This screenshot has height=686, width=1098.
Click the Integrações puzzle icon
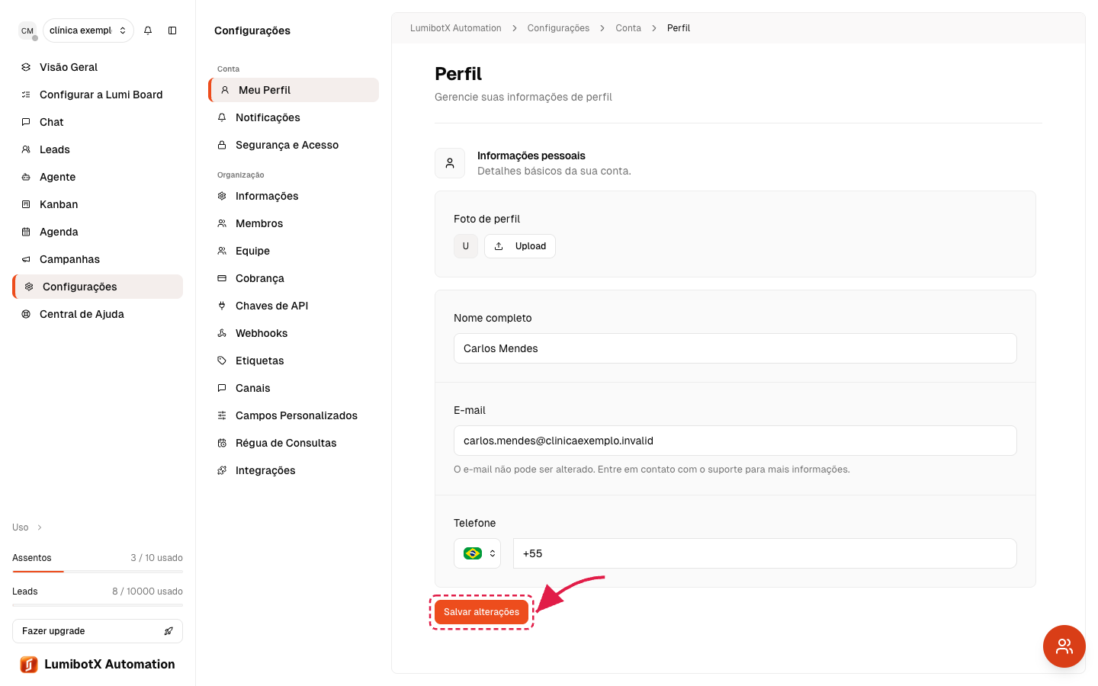(x=222, y=470)
